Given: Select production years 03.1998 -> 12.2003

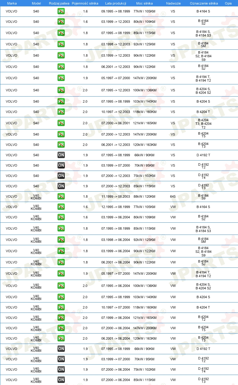Looking at the screenshot, I should 116,44.
